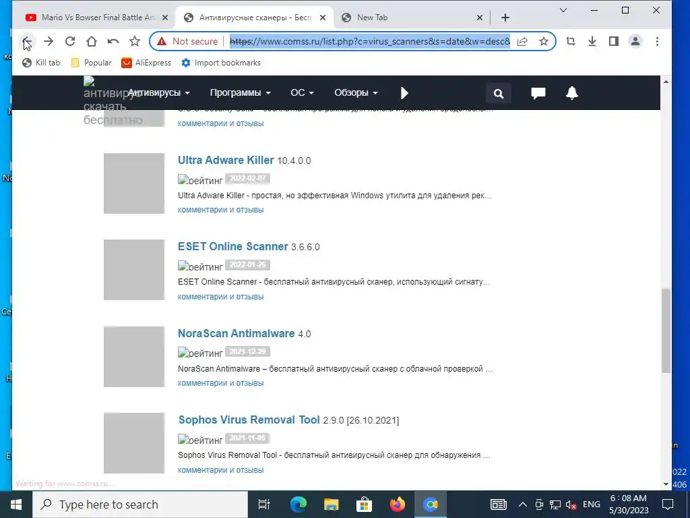Open the Popular bookmarks folder
690x518 pixels.
[x=92, y=63]
